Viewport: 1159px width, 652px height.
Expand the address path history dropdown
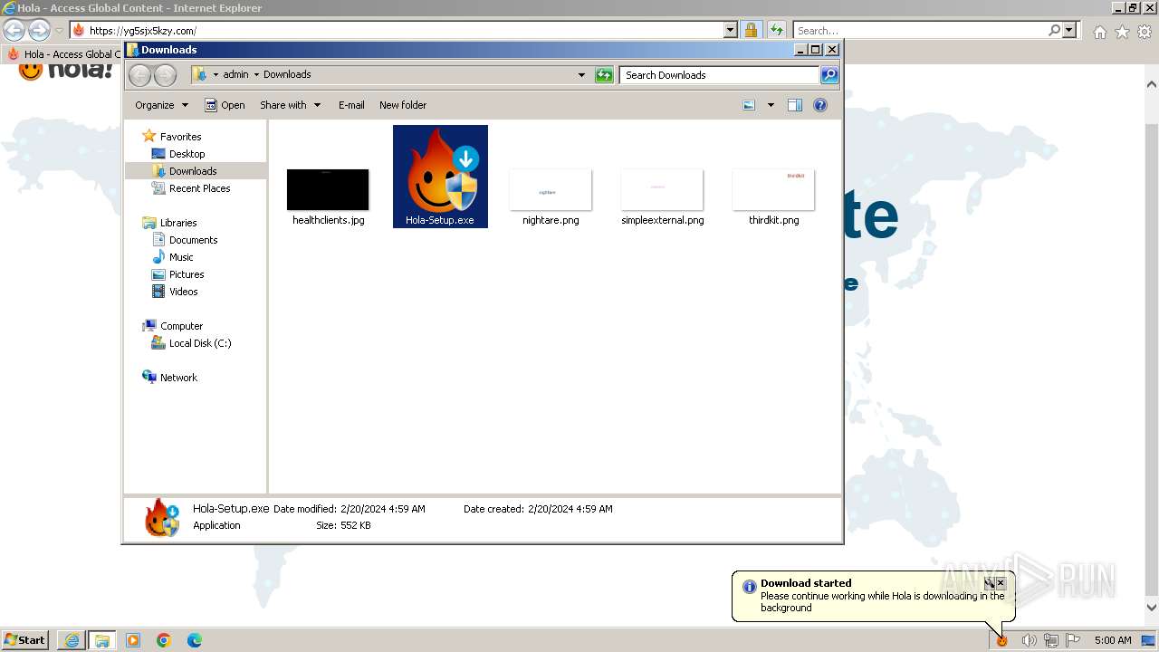(581, 75)
